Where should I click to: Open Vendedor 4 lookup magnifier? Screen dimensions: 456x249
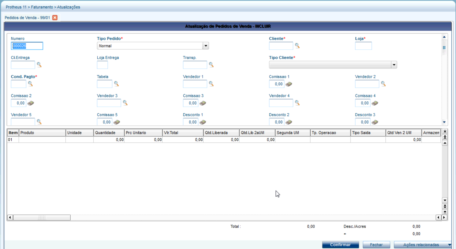[297, 103]
